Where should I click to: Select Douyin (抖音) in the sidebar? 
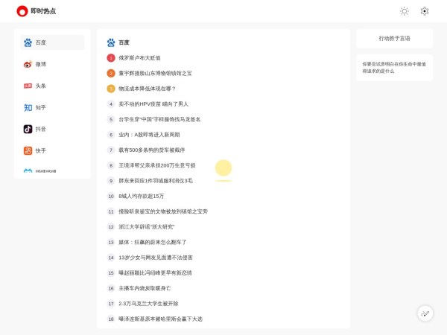tap(51, 129)
